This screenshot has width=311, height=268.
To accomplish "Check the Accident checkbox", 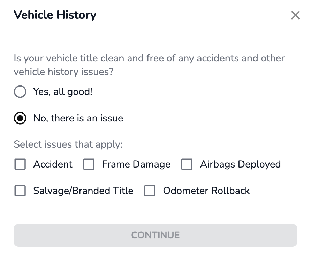I will click(20, 164).
